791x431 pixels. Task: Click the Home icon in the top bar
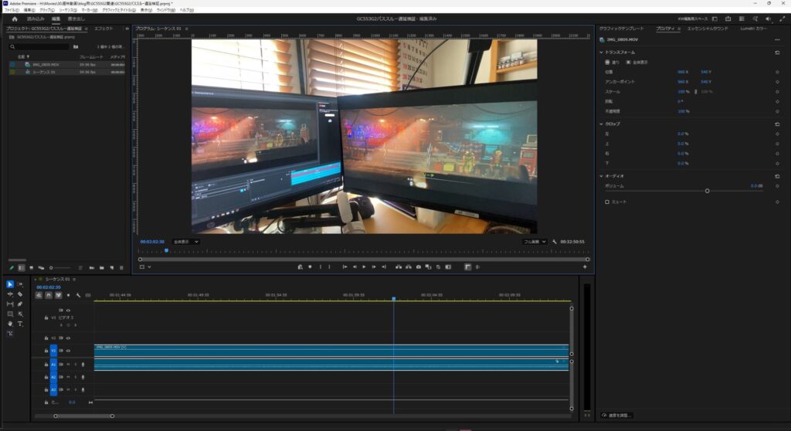point(14,19)
